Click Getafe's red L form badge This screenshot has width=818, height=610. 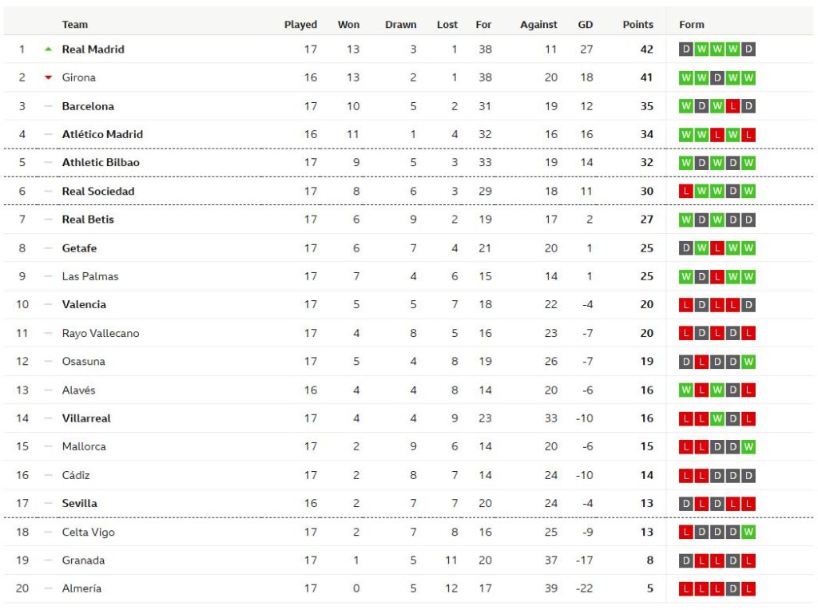[x=717, y=248]
